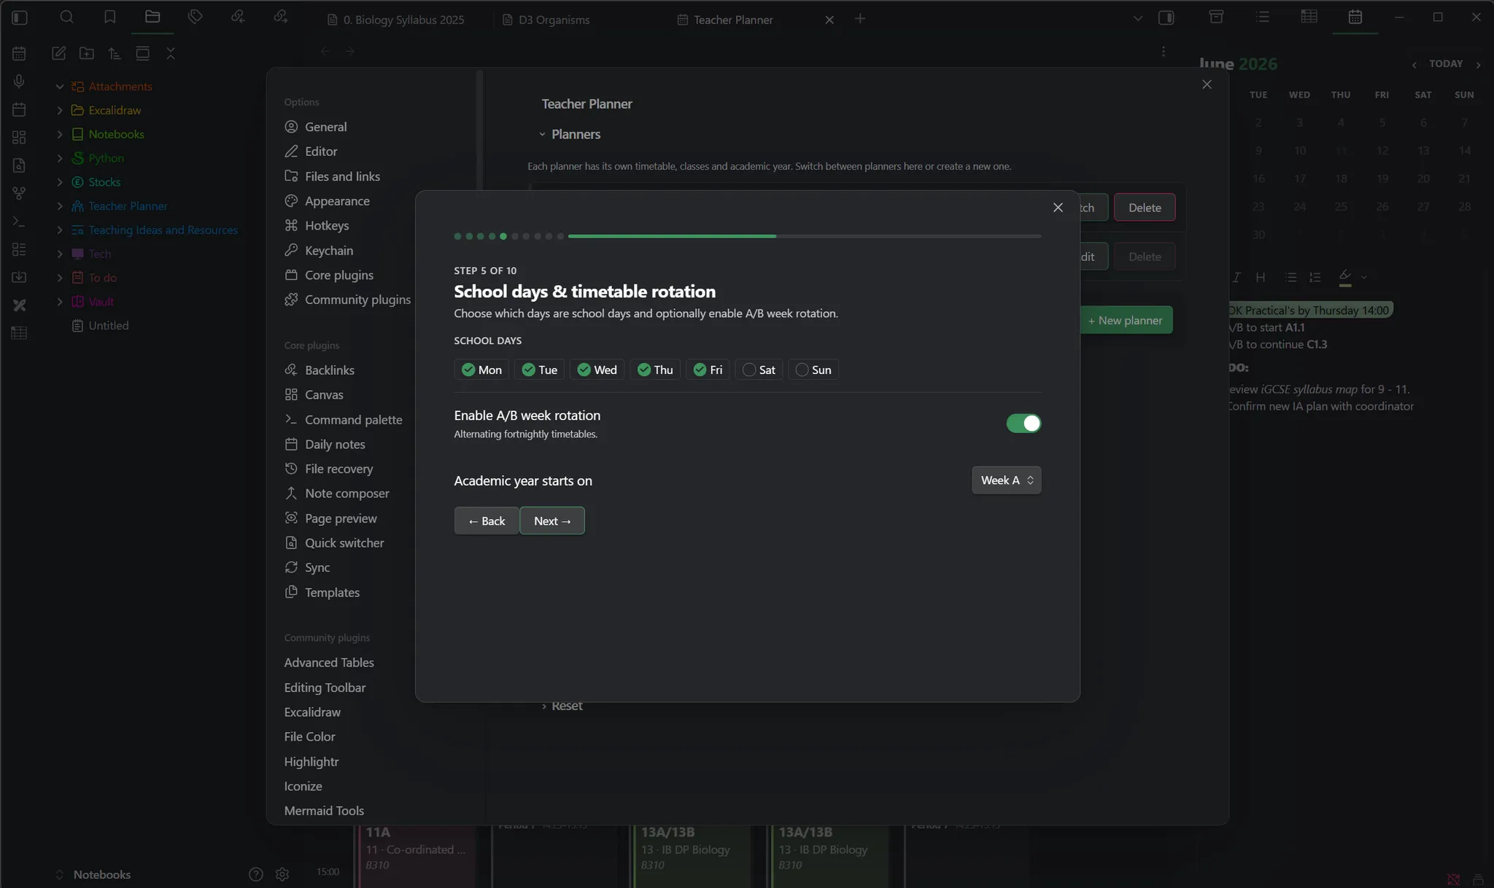Viewport: 1494px width, 888px height.
Task: Click numbered list icon in toolbar
Action: 1315,277
